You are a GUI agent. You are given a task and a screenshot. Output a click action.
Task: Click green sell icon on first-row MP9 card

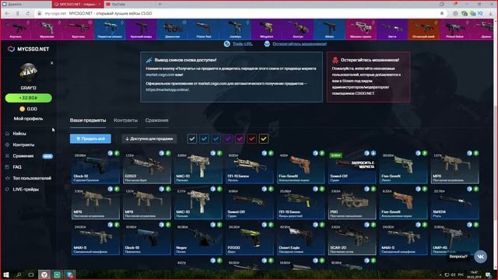pos(476,153)
